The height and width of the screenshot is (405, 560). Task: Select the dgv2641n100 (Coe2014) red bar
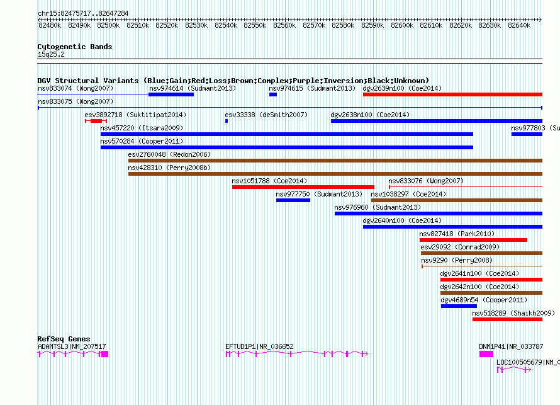coord(491,280)
